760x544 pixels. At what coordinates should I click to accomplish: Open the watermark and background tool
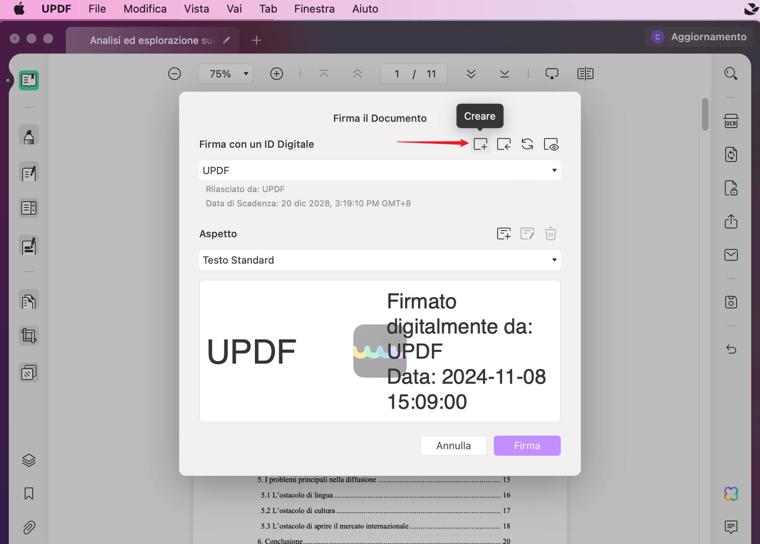pyautogui.click(x=29, y=372)
